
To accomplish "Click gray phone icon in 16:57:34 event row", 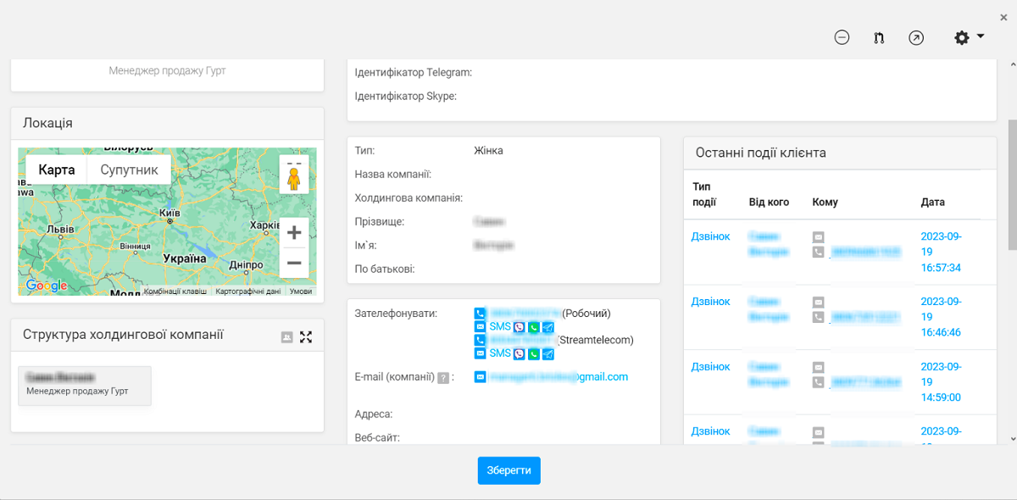I will 818,252.
